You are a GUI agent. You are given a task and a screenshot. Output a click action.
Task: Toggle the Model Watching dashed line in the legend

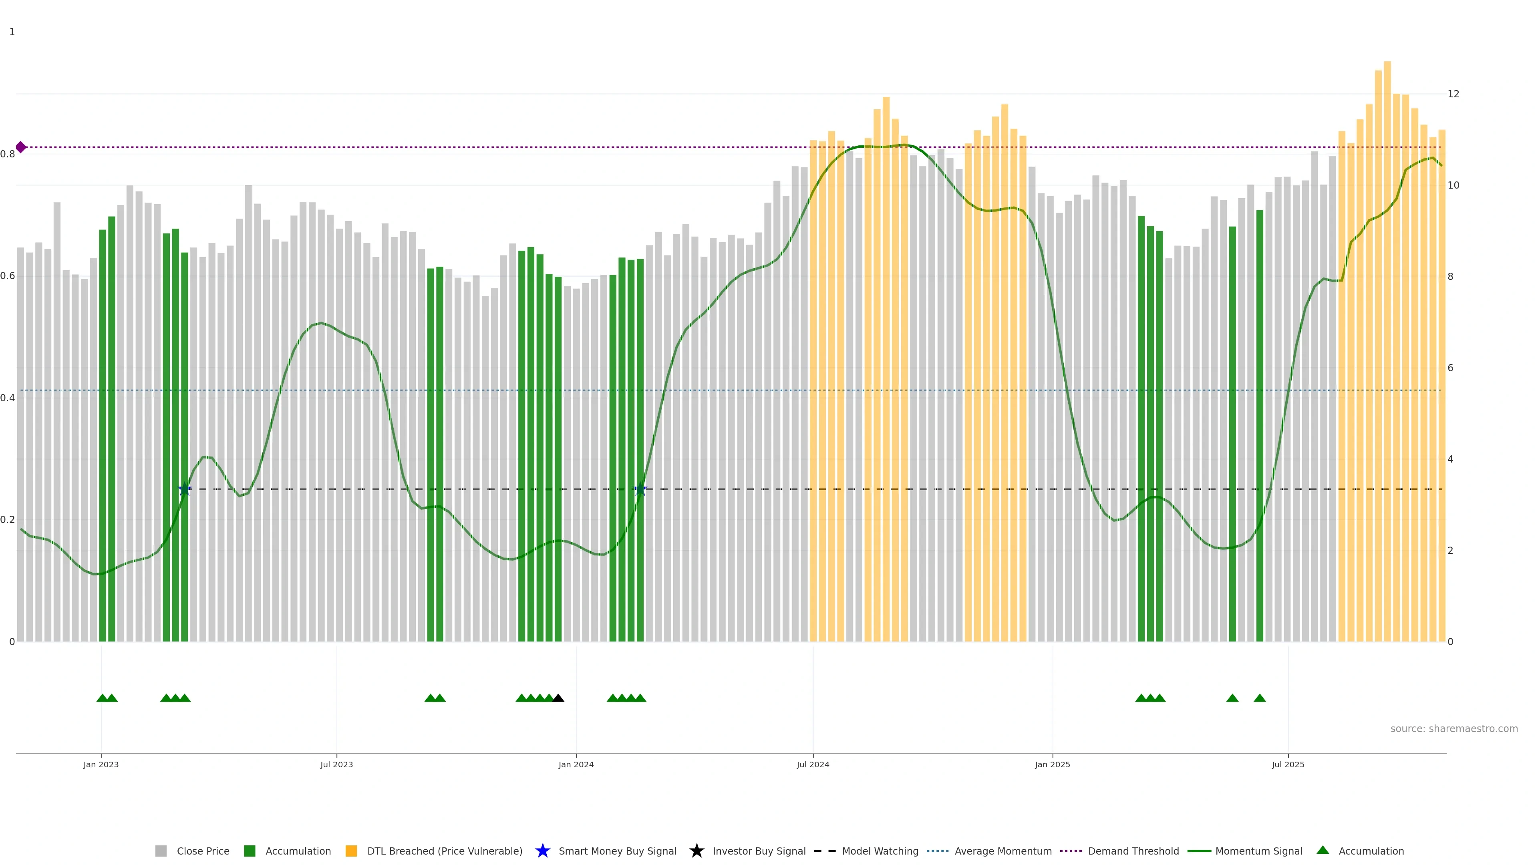pos(880,851)
